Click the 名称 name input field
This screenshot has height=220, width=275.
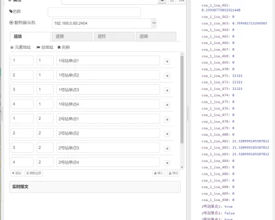pos(94,12)
